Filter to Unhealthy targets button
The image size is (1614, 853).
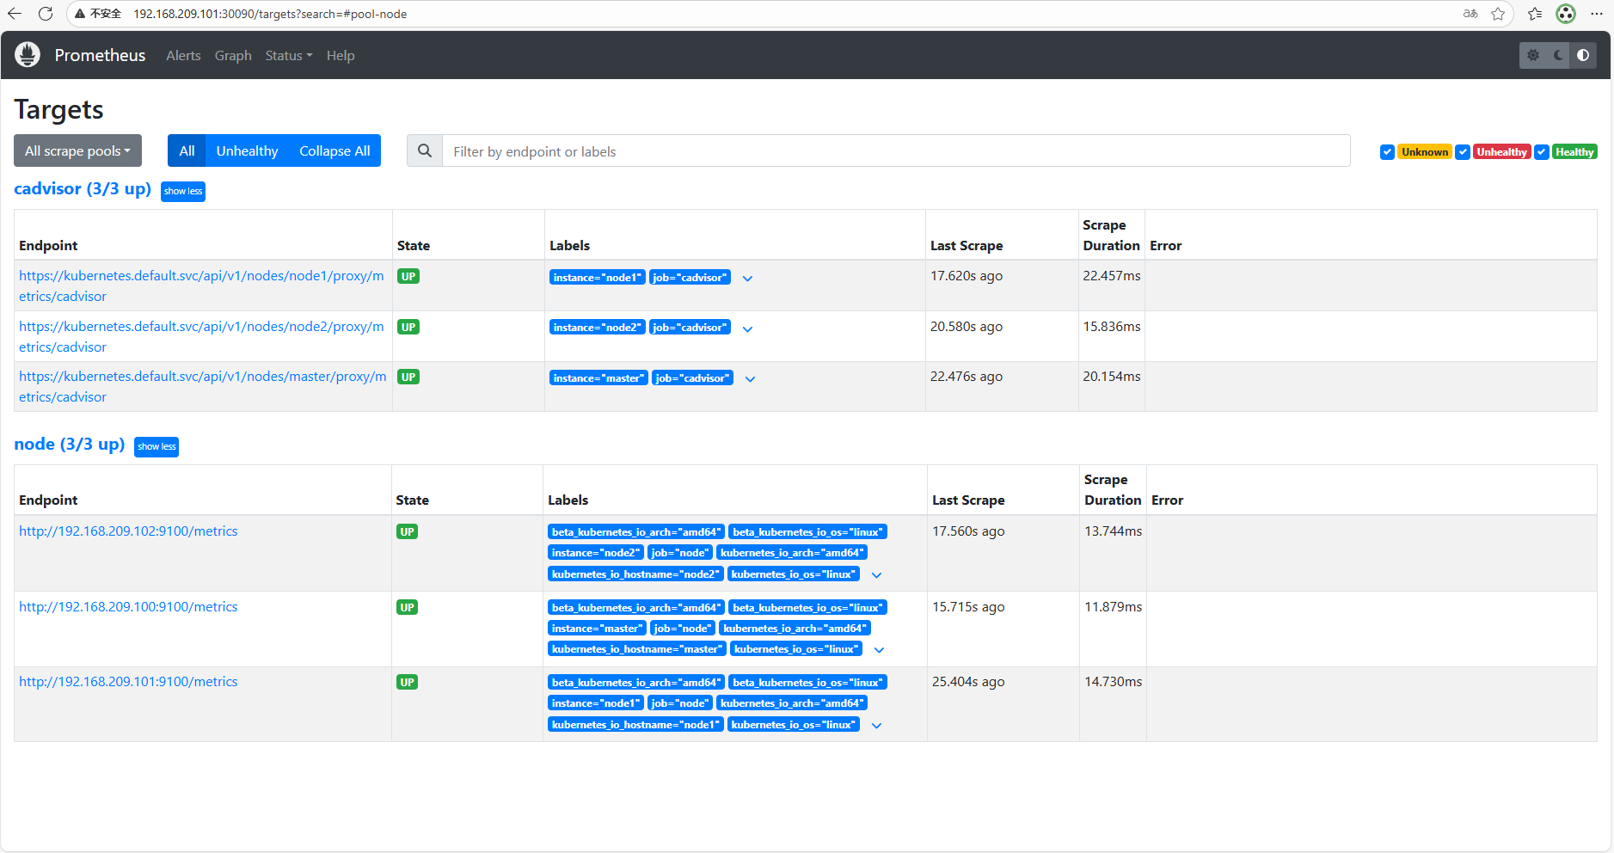click(248, 150)
